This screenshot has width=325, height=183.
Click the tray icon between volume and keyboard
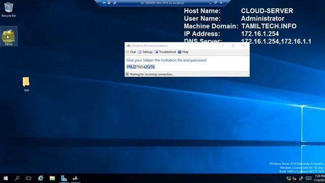301,178
